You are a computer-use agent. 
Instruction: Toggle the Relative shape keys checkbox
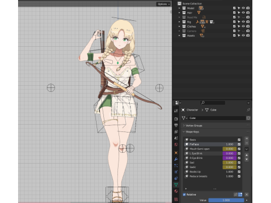pos(184,195)
